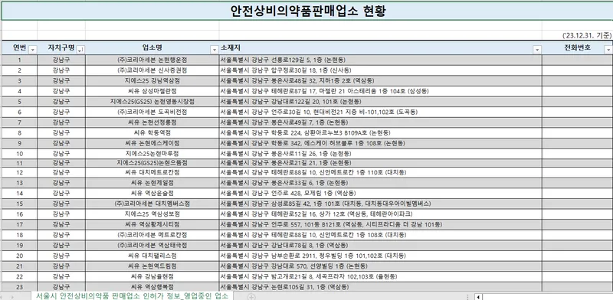Select cell 씨유 논현제일점
This screenshot has height=300, width=613.
(152, 183)
